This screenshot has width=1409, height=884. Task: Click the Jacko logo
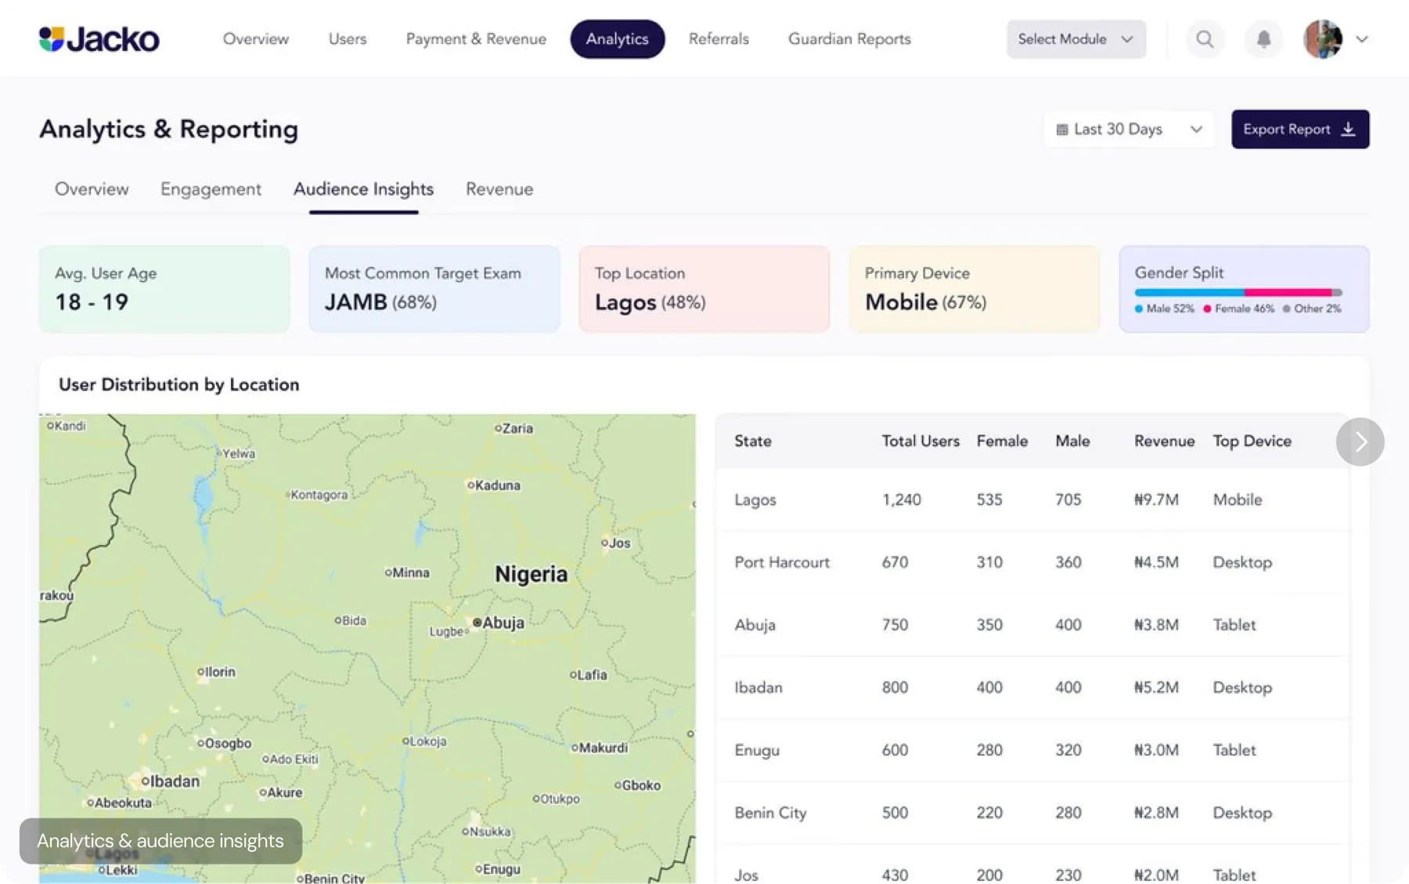point(99,39)
